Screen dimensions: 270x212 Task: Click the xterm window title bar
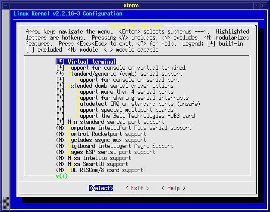click(135, 4)
